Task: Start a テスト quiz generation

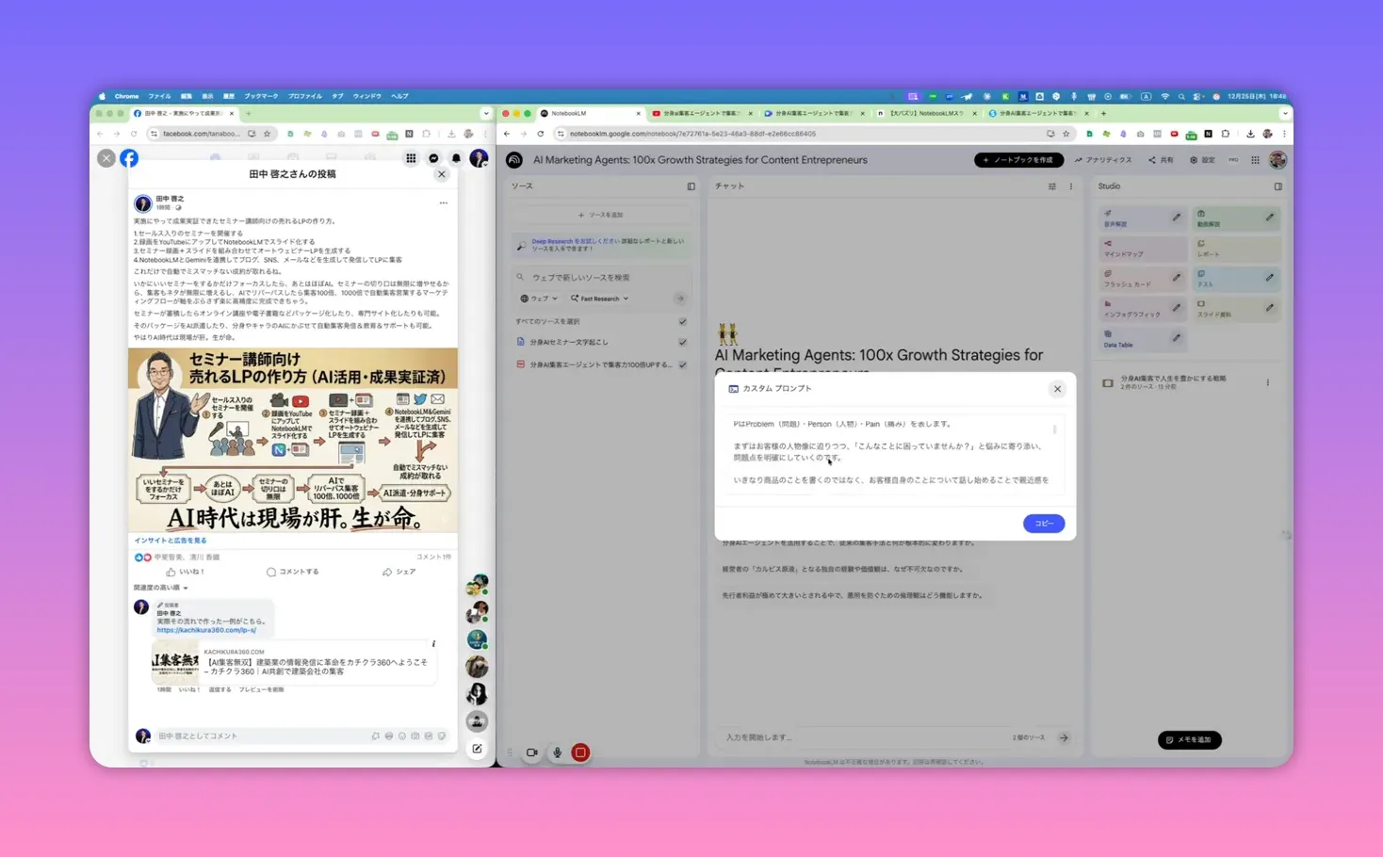Action: [1229, 279]
